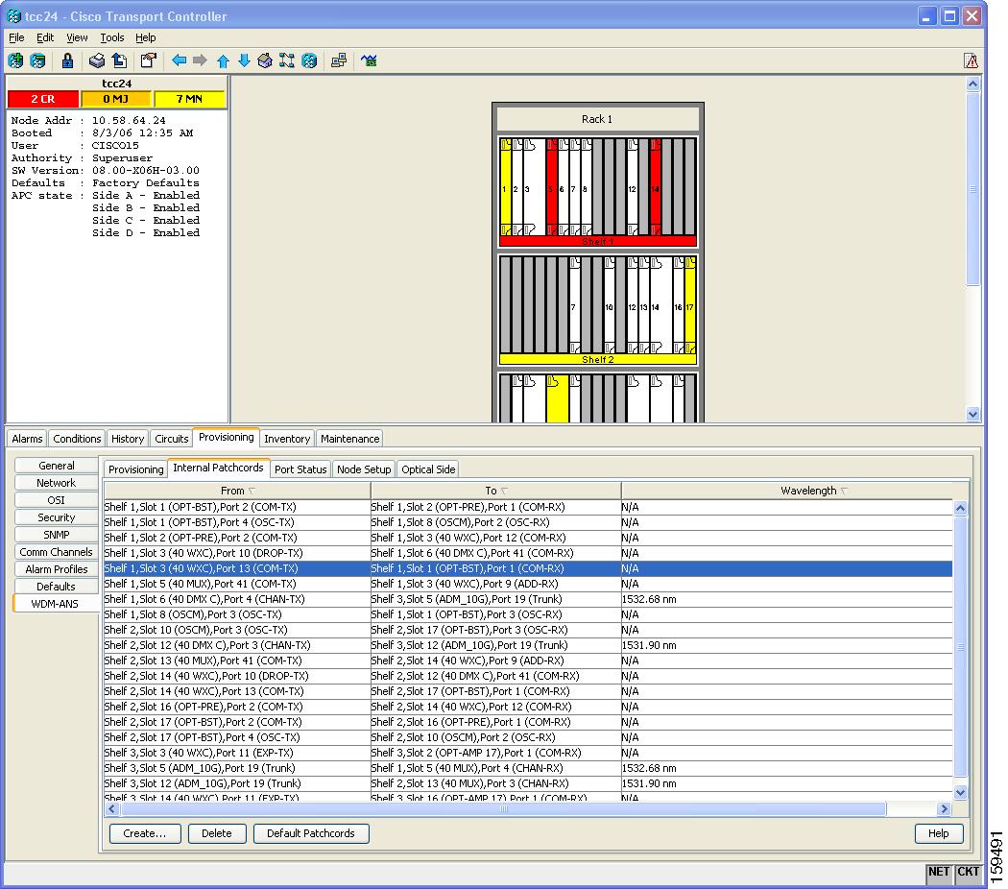The height and width of the screenshot is (889, 1008).
Task: Click the computers icon in the toolbar
Action: [339, 60]
